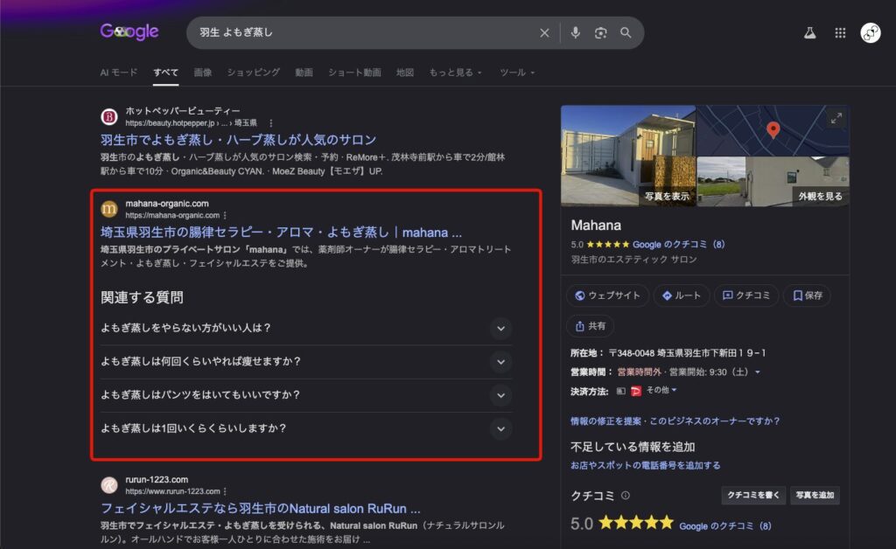Screen dimensions: 896x549
Task: Select the すべて tab
Action: pos(165,73)
